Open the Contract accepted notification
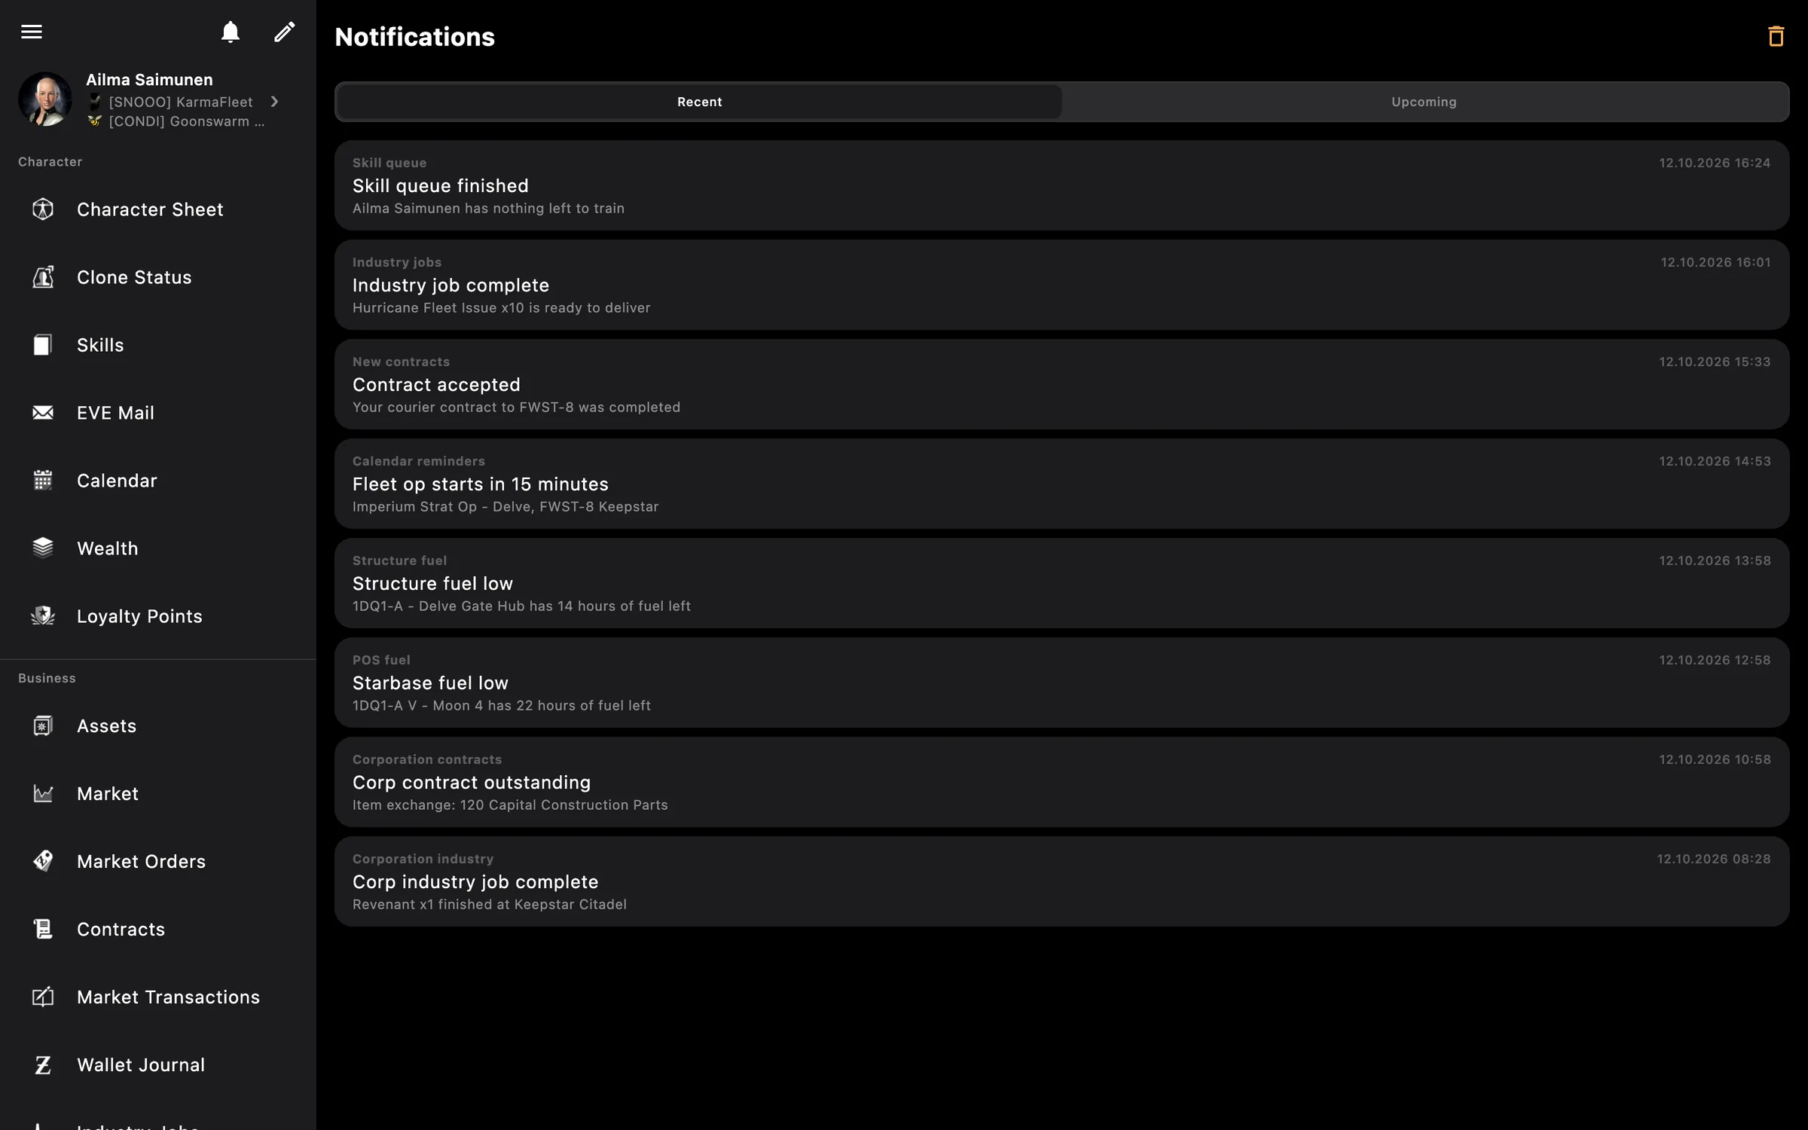This screenshot has height=1130, width=1808. [1061, 384]
